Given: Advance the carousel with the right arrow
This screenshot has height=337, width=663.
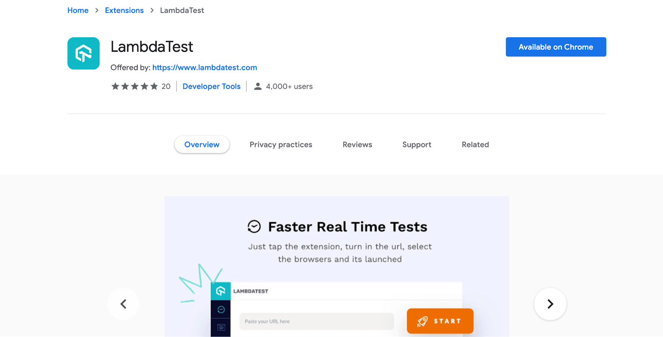Looking at the screenshot, I should tap(550, 304).
